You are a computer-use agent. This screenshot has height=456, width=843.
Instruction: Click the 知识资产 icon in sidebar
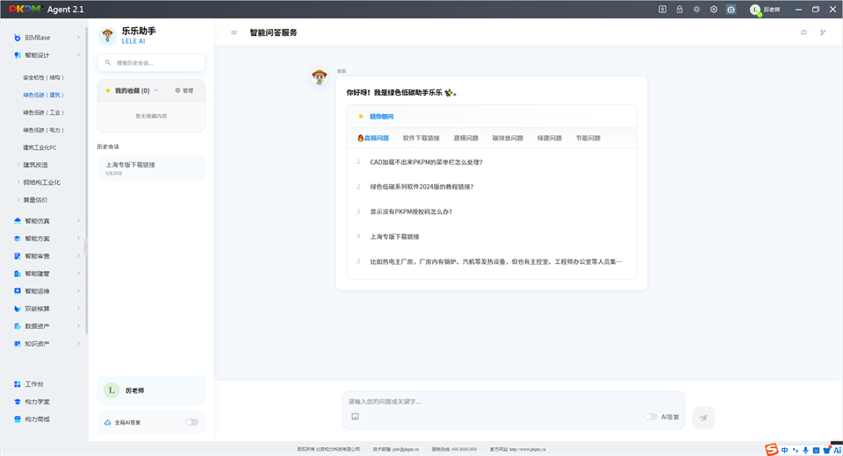tap(18, 344)
